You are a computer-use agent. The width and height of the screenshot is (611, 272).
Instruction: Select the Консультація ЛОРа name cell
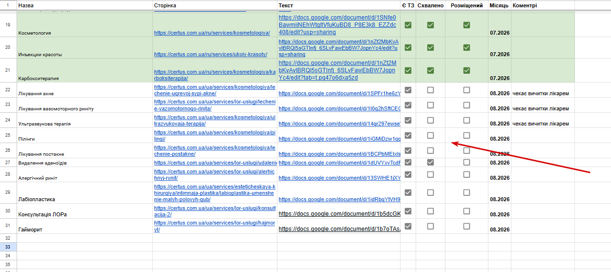(x=84, y=211)
